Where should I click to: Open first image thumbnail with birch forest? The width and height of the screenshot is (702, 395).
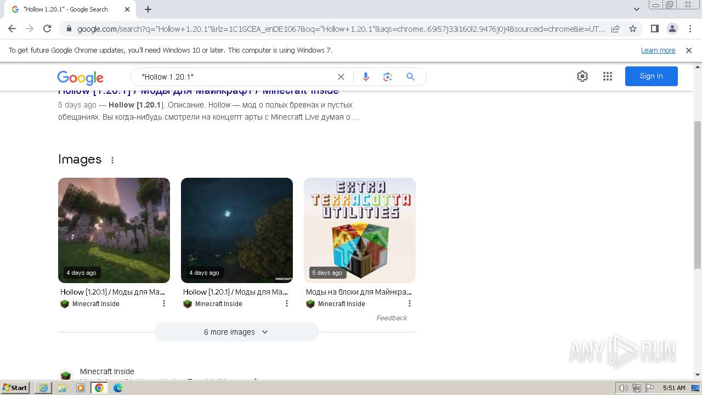(x=114, y=230)
